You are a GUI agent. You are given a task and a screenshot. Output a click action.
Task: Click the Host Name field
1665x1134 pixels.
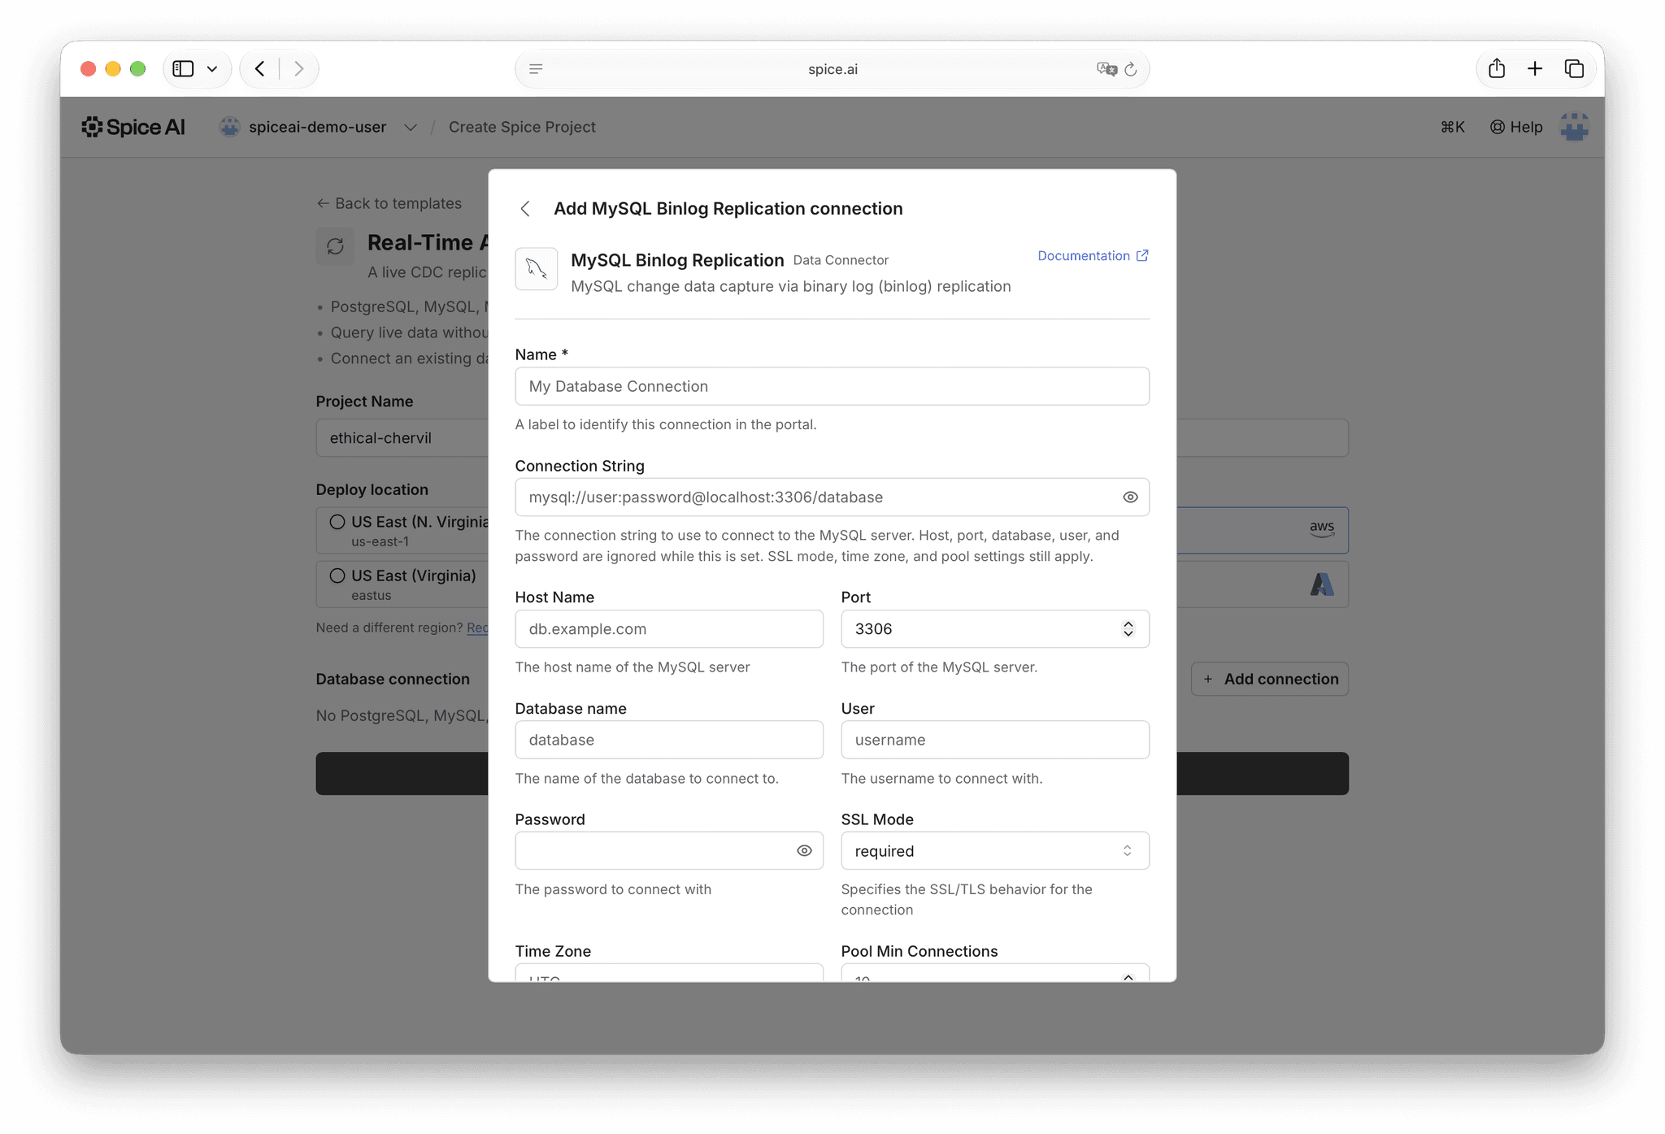[x=669, y=629]
